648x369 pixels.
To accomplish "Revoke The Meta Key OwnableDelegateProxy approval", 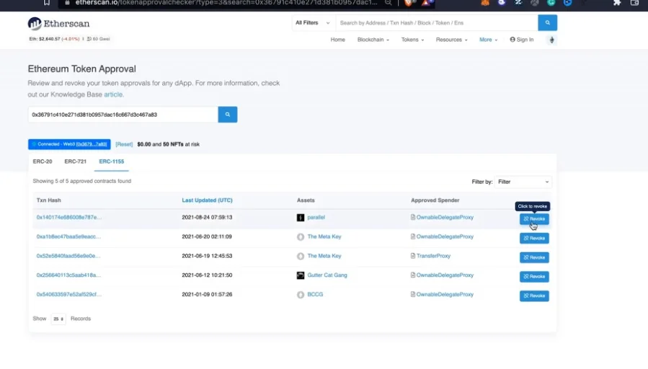I will click(534, 239).
